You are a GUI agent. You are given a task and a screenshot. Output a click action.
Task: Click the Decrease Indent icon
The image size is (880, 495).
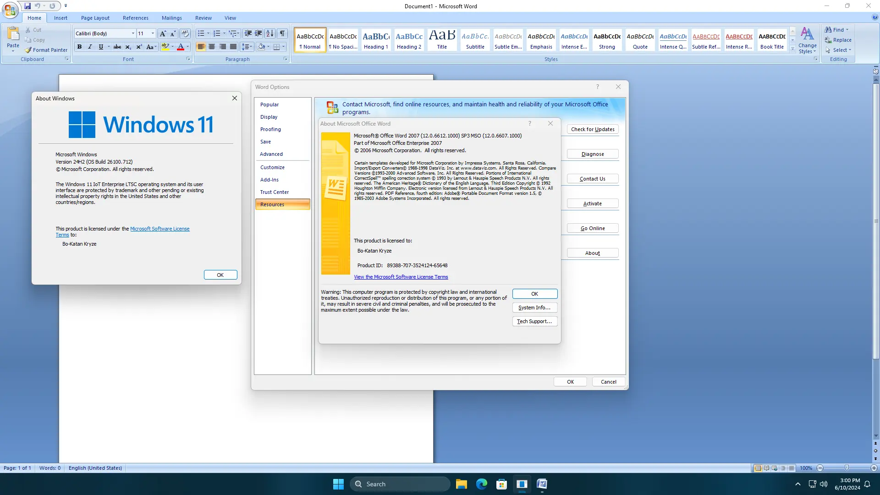pyautogui.click(x=248, y=33)
